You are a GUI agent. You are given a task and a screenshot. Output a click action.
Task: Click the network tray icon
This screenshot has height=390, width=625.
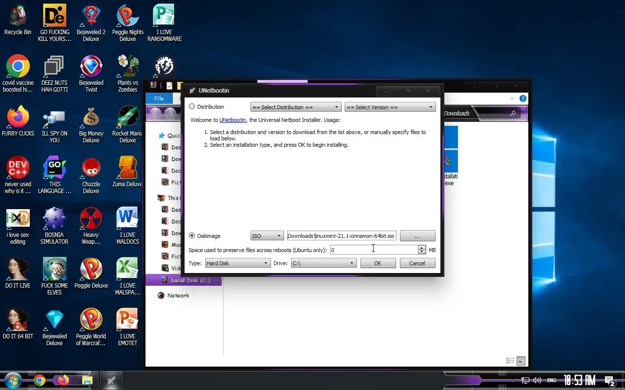coord(525,380)
